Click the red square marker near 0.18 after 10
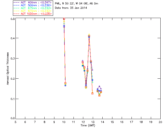Image resolution: width=165 pixels, height=132 pixels. pos(65,83)
